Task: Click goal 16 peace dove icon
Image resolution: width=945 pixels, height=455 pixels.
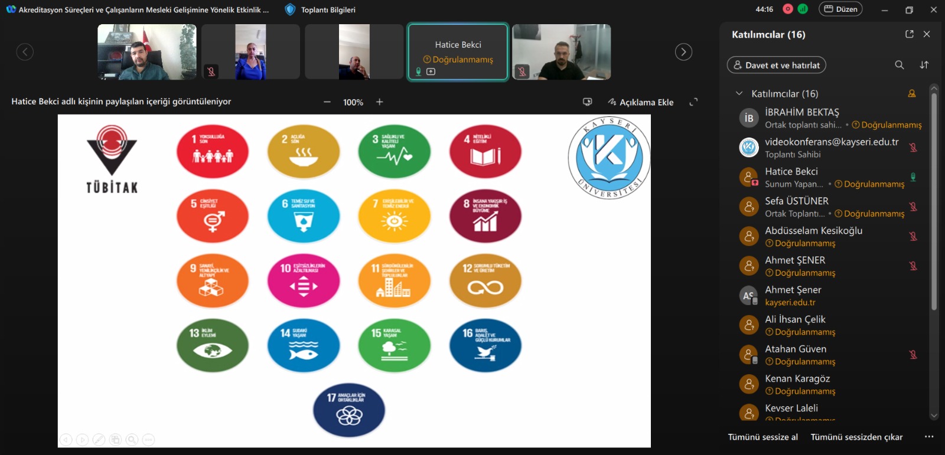Action: coord(485,346)
